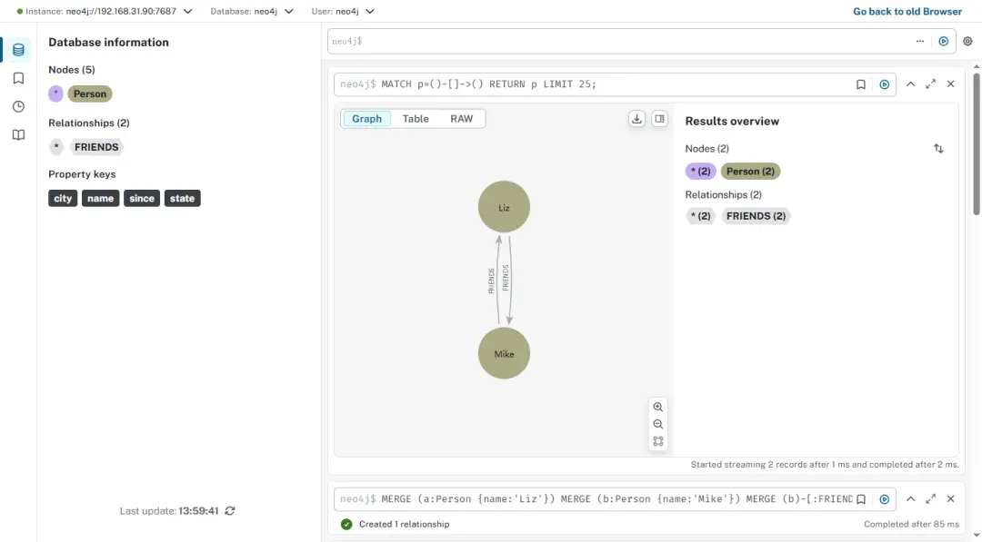Open the User neo4j dropdown
Viewport: 982px width, 542px height.
coord(343,11)
